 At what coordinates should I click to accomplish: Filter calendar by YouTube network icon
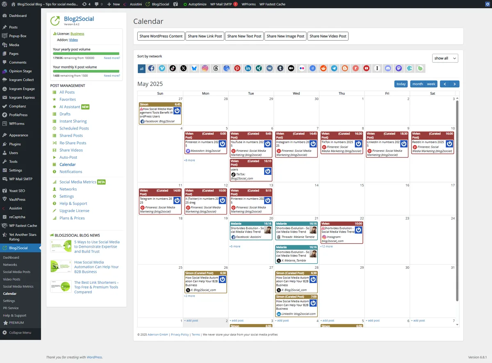tap(367, 68)
